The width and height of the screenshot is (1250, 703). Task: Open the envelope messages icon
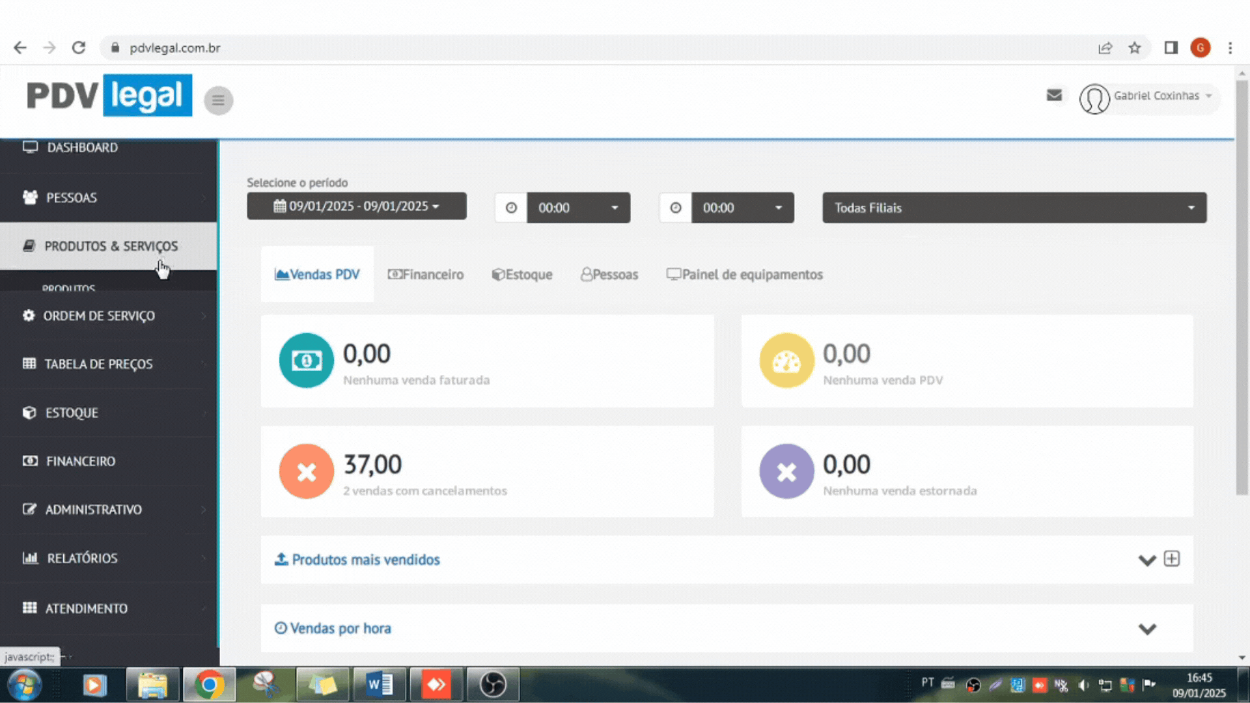point(1054,96)
